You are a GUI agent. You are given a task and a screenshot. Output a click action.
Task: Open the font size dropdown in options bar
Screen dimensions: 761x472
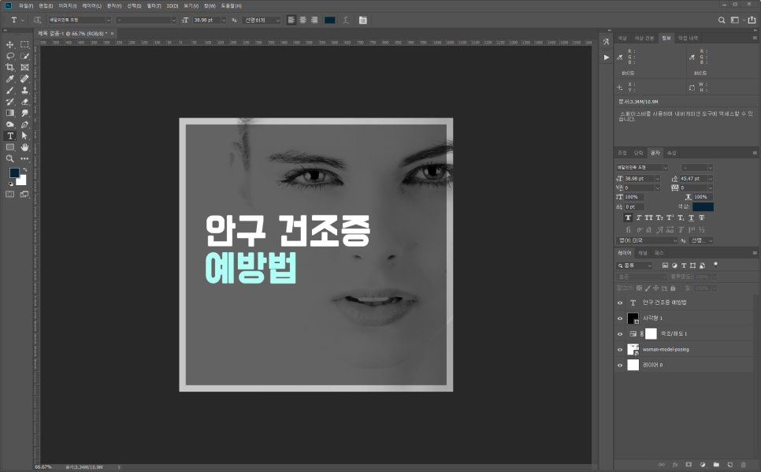pos(223,20)
